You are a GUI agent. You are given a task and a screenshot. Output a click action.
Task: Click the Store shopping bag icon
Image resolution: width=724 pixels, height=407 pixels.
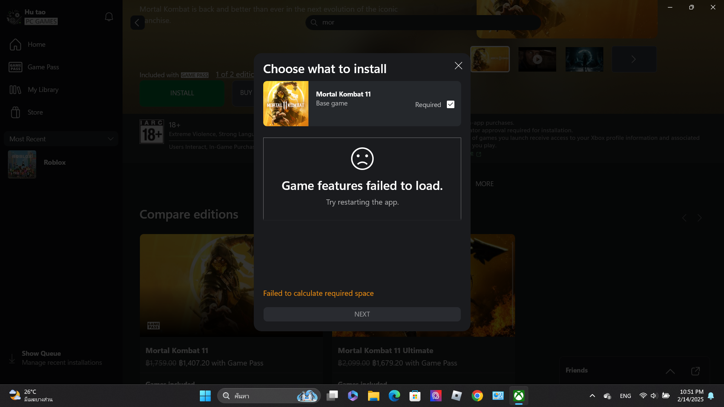(15, 112)
